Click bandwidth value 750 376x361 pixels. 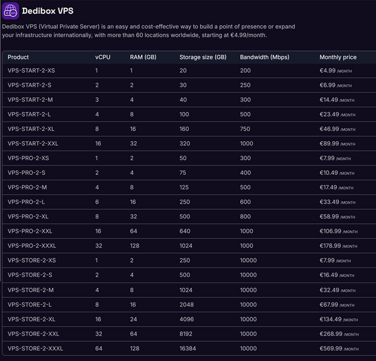[x=245, y=129]
